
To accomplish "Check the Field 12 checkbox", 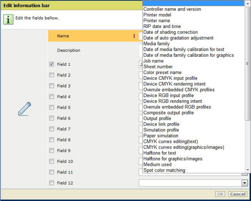I will click(x=52, y=183).
